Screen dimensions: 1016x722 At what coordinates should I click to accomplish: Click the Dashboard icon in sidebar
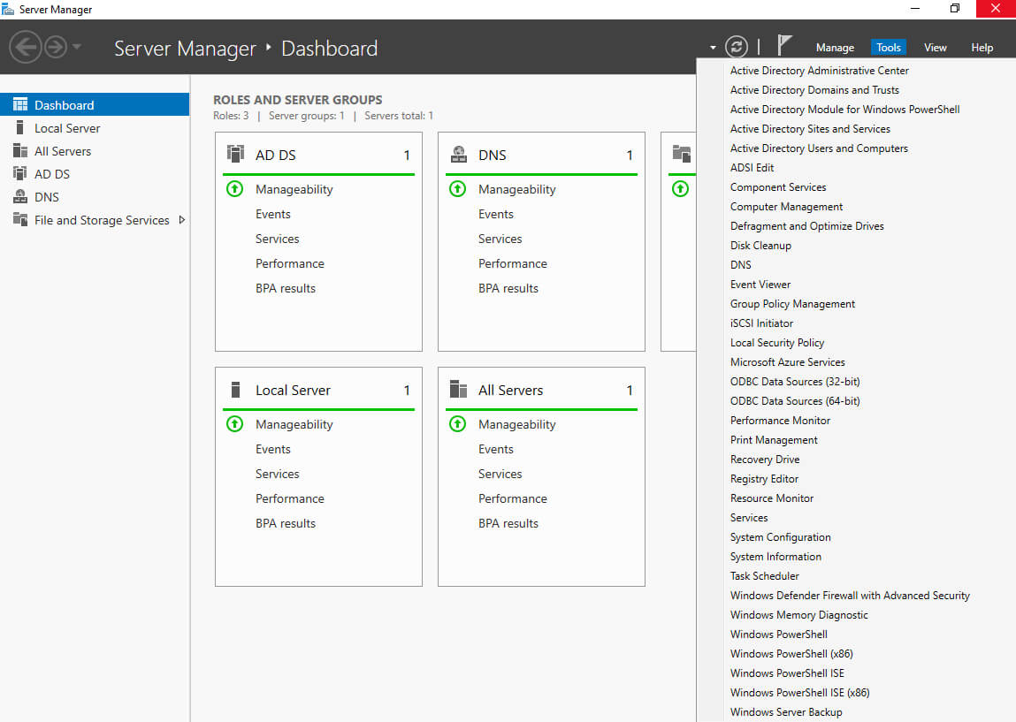coord(20,104)
